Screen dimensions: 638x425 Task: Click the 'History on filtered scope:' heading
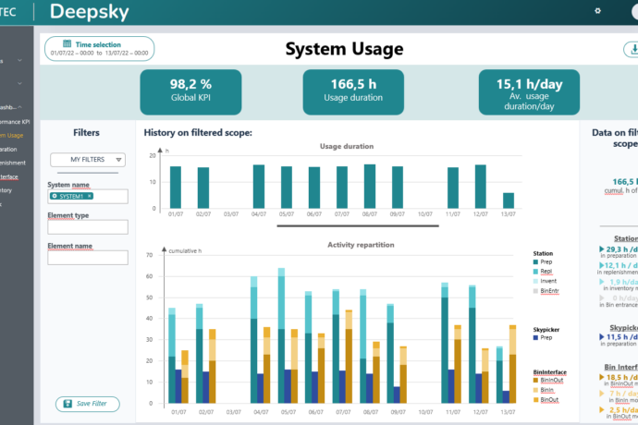coord(198,133)
